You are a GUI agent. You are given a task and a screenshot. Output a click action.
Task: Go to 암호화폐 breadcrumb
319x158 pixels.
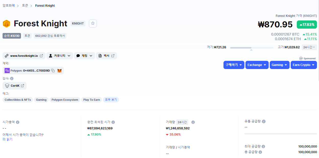coord(9,5)
